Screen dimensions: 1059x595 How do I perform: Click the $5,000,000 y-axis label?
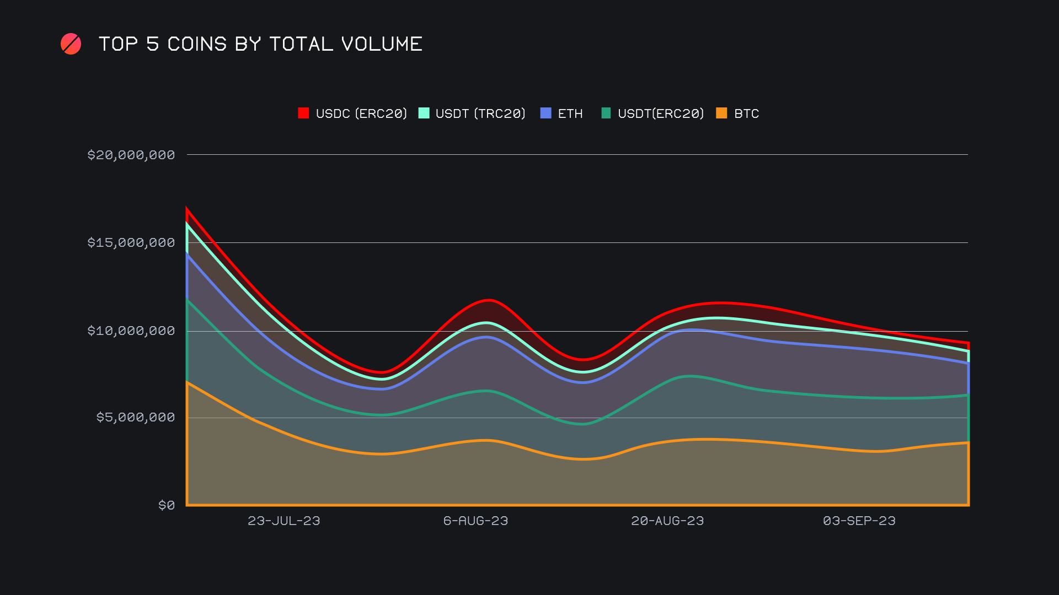136,417
